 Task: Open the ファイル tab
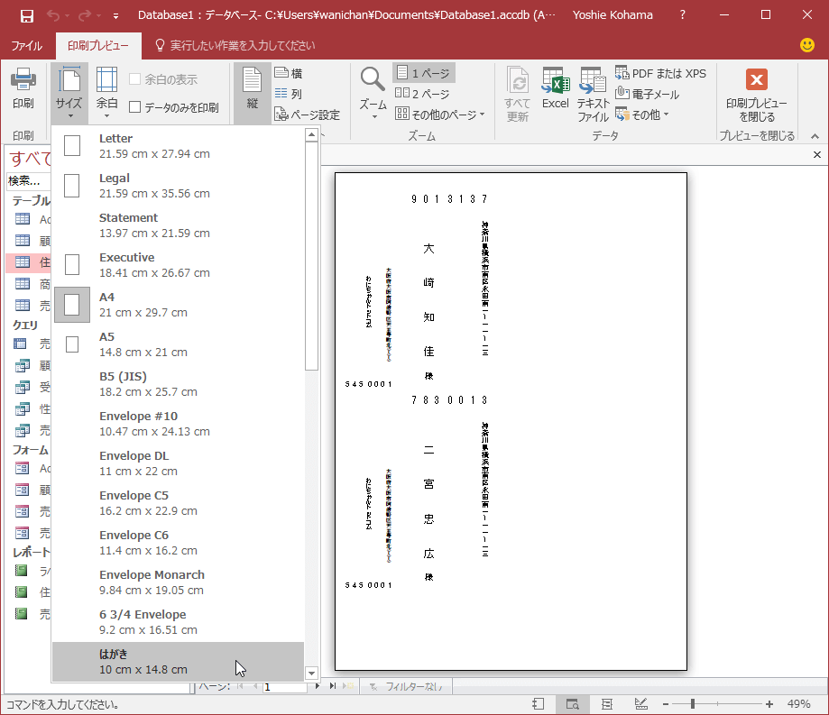27,46
